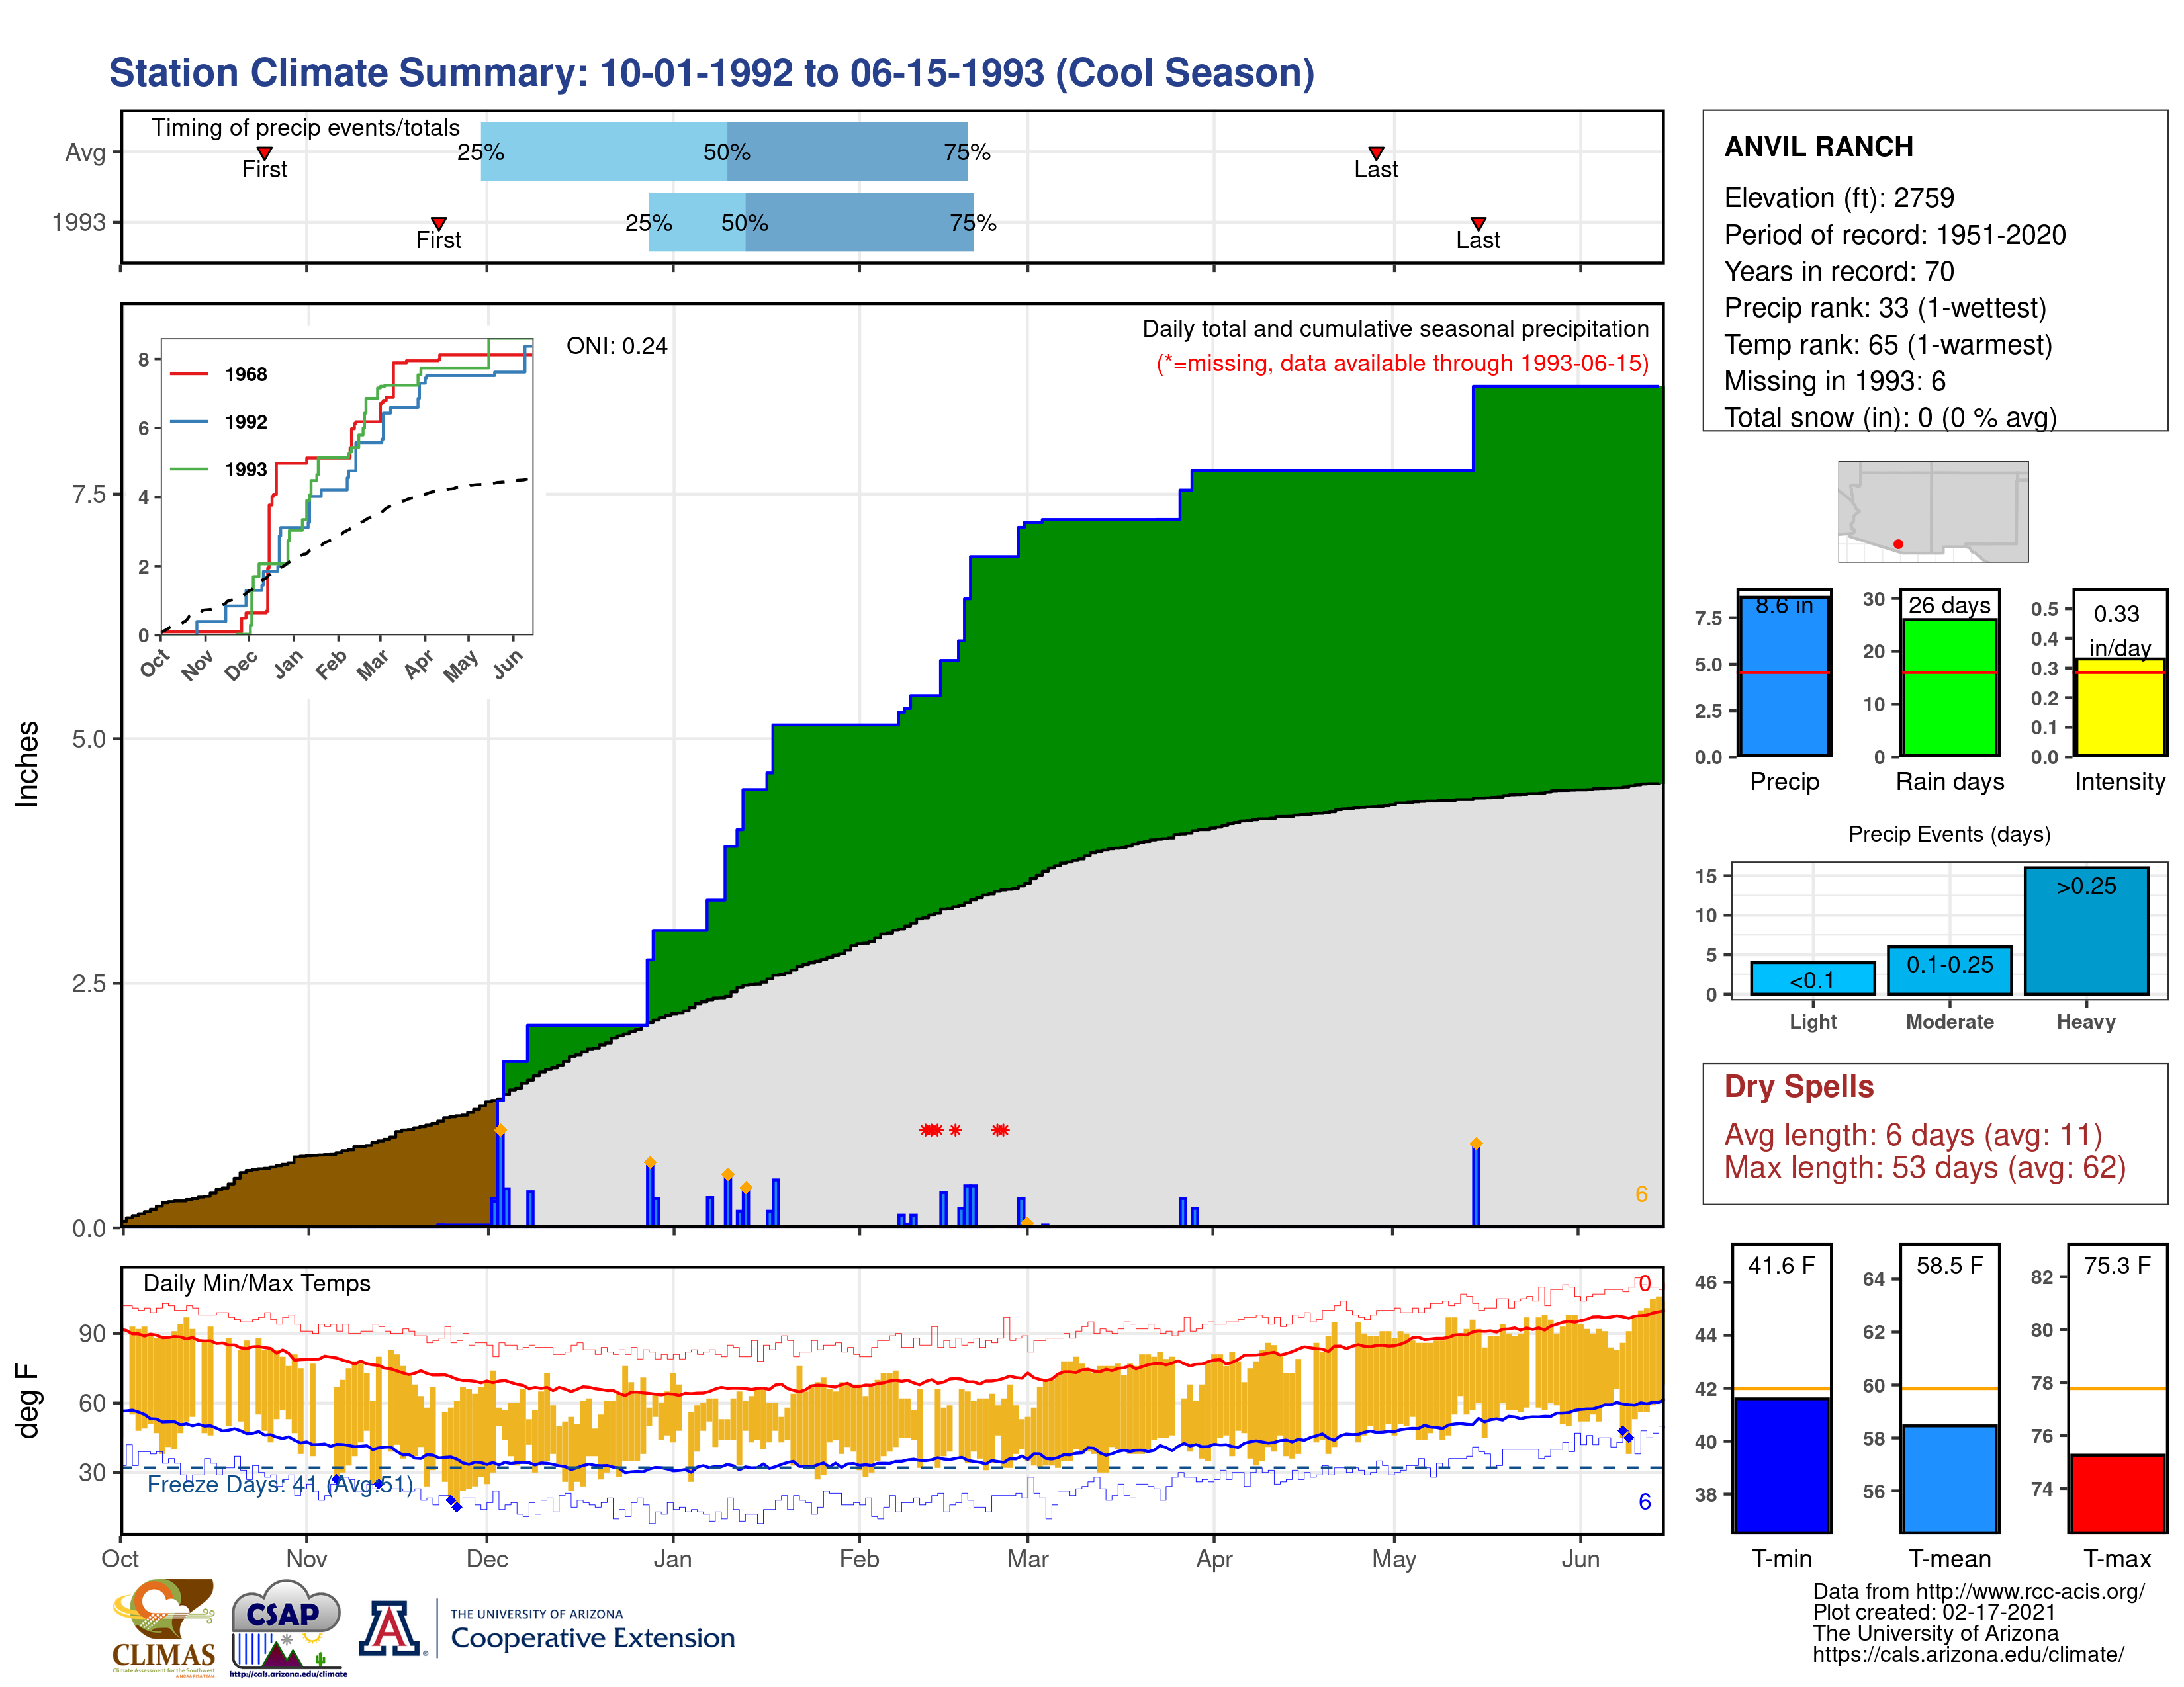This screenshot has height=1687, width=2184.
Task: Click the 'Freeze Days: 41 (Avg:51)' label
Action: [x=280, y=1484]
